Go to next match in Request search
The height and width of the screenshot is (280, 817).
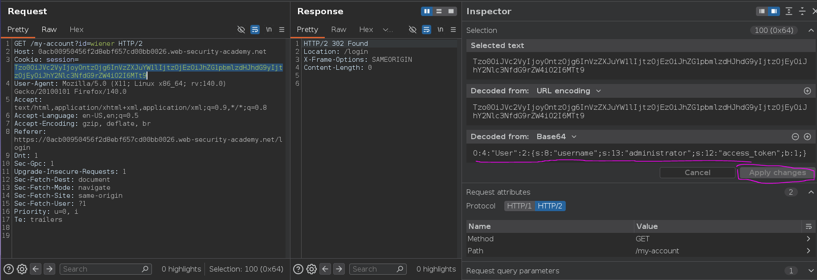pos(49,269)
